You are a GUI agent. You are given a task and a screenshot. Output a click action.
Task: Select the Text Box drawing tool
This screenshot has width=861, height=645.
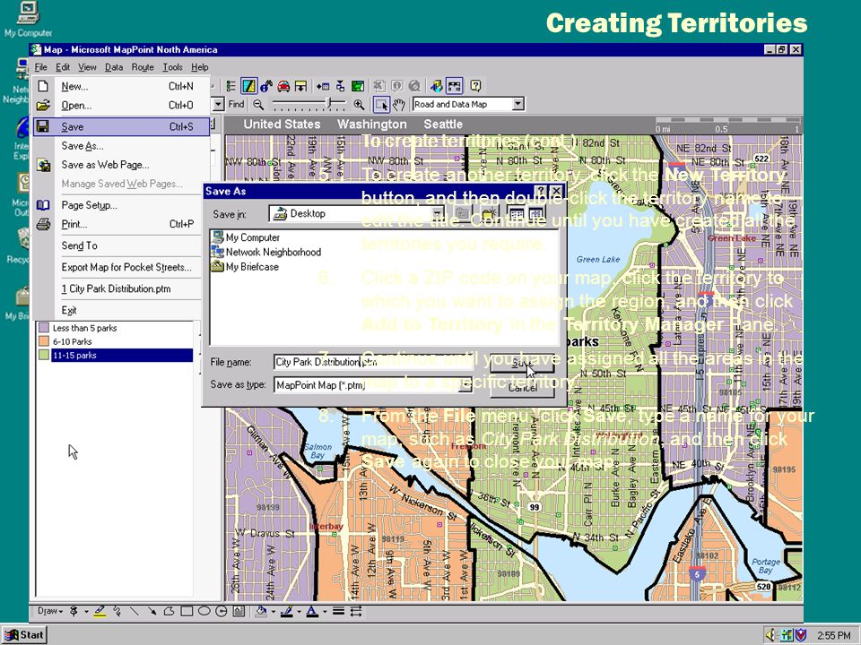(x=239, y=611)
